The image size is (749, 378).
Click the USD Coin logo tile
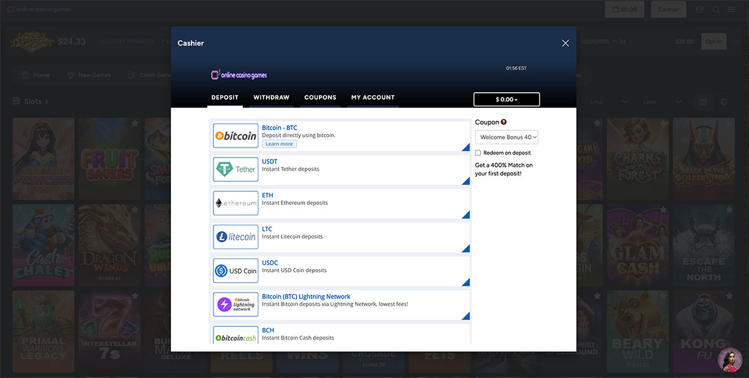pyautogui.click(x=235, y=271)
